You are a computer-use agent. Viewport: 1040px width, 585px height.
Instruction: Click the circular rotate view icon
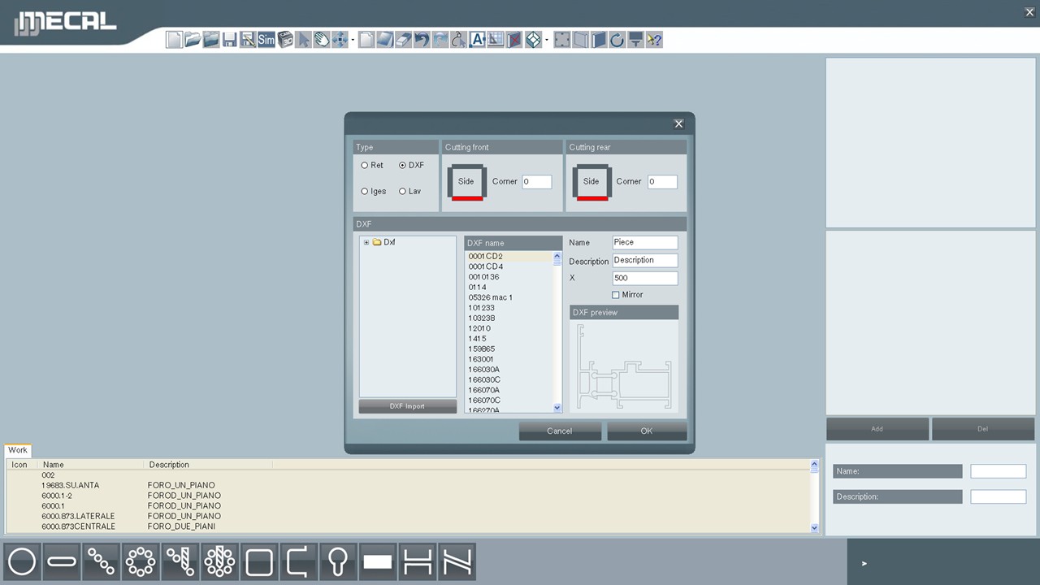617,39
